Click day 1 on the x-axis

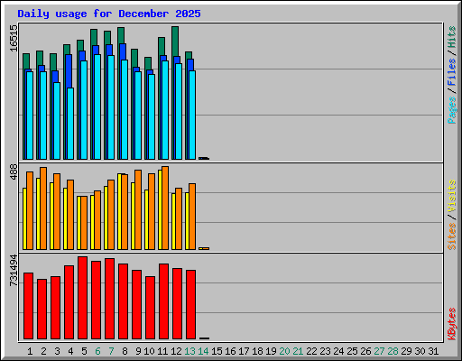point(30,351)
